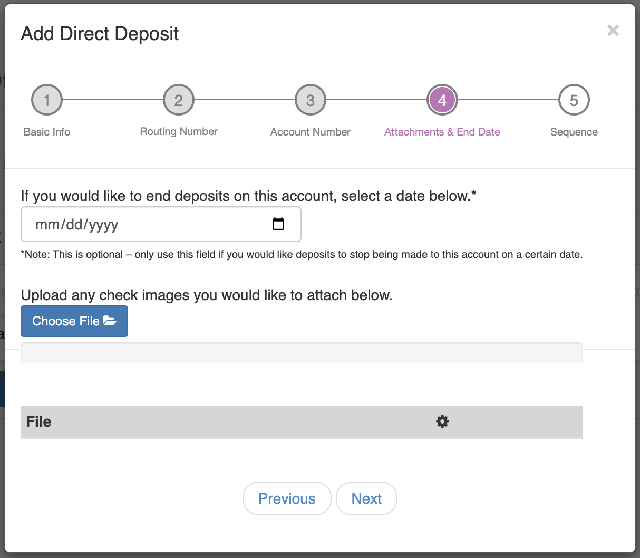Select step 1 circle for Basic Info

tap(47, 99)
